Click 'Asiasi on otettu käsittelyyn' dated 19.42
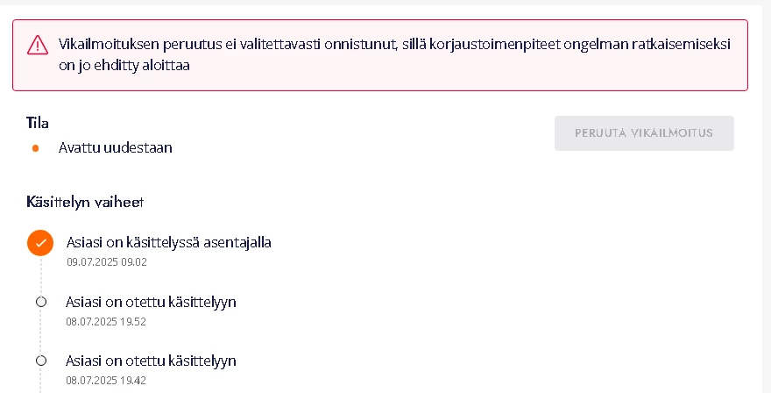Viewport: 771px width, 393px height. click(x=151, y=361)
